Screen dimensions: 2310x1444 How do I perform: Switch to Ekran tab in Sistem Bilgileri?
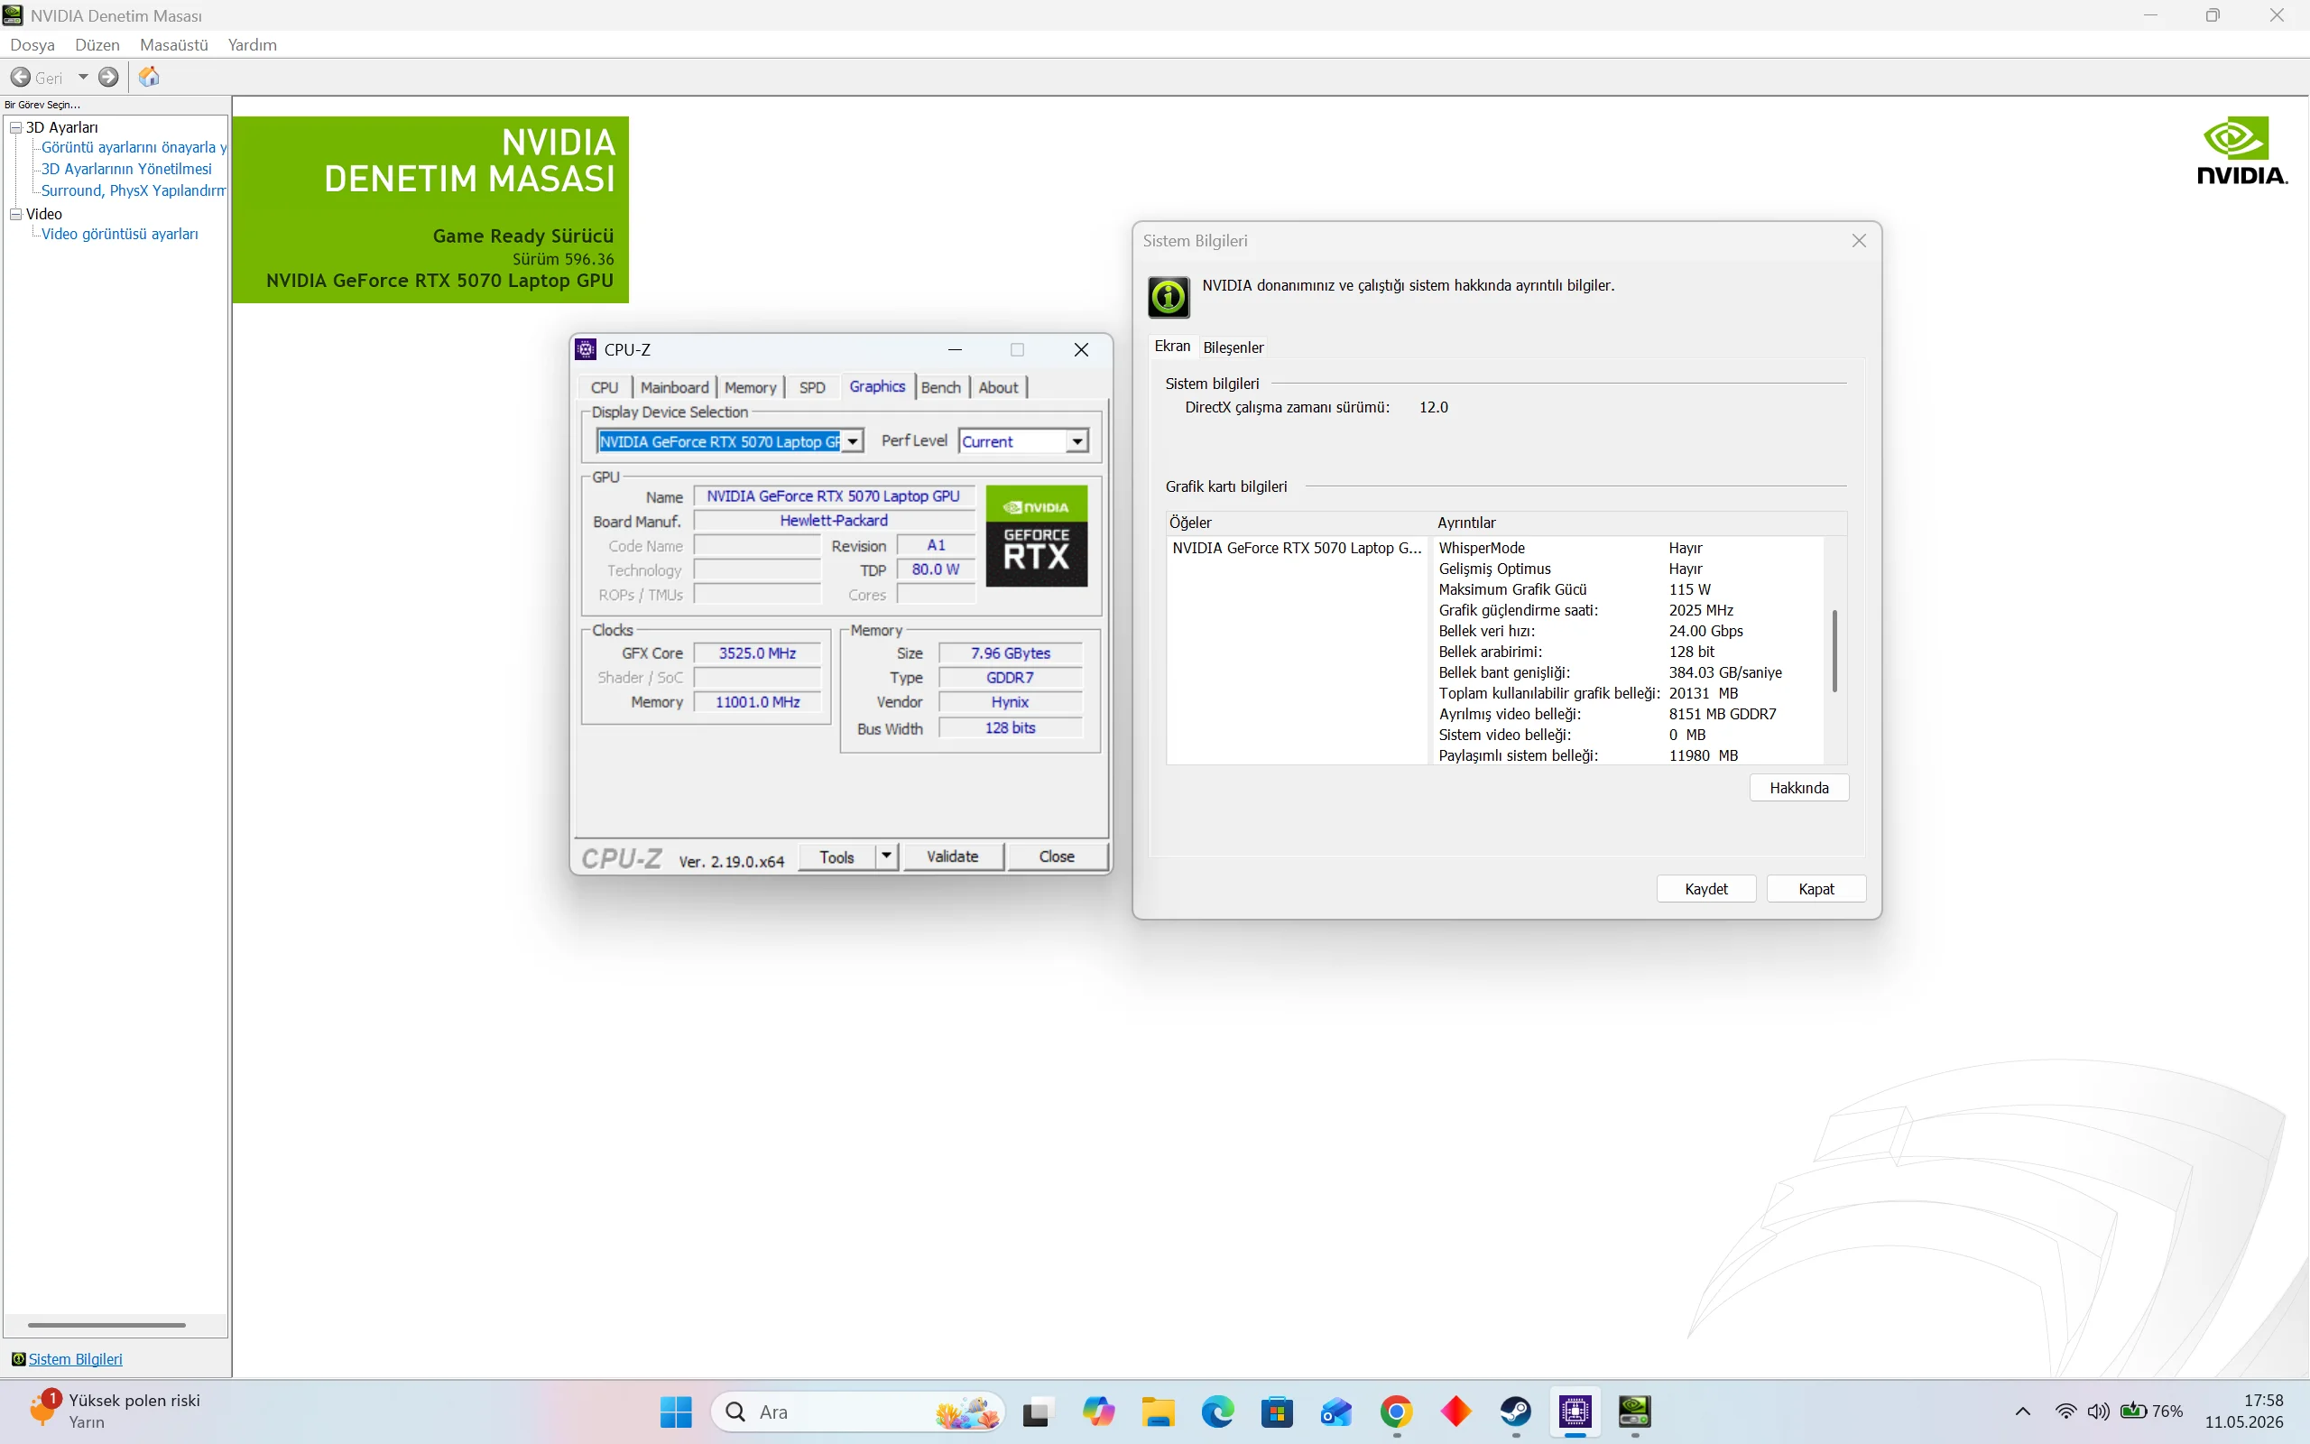[1172, 347]
